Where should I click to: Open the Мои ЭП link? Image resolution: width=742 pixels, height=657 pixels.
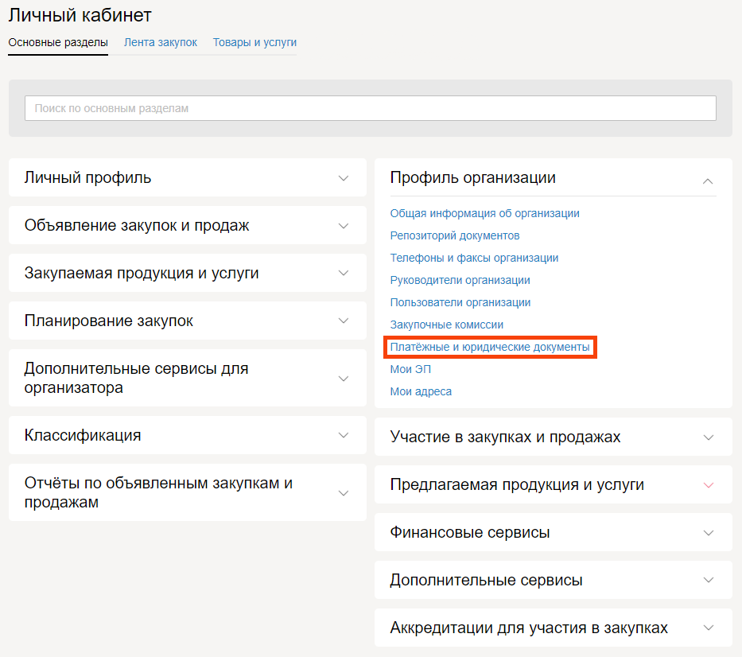(410, 369)
